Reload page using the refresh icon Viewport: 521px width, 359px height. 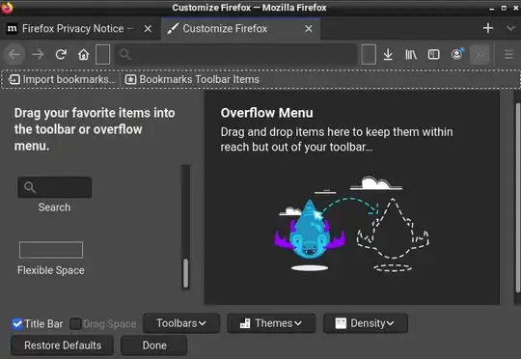61,54
